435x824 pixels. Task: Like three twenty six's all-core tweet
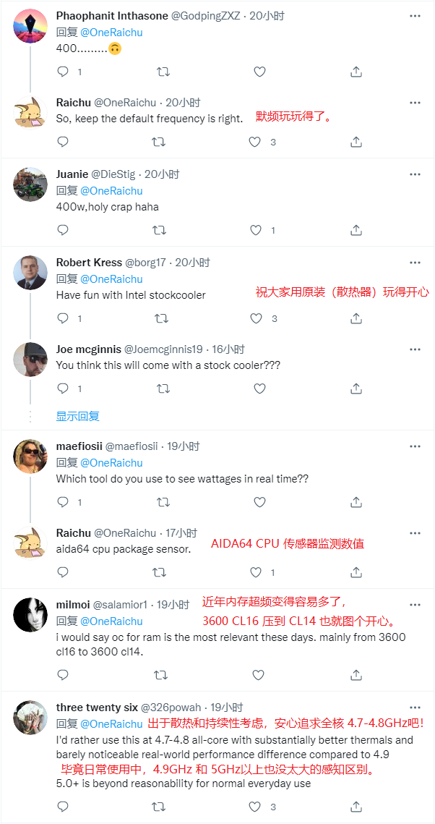coord(256,806)
